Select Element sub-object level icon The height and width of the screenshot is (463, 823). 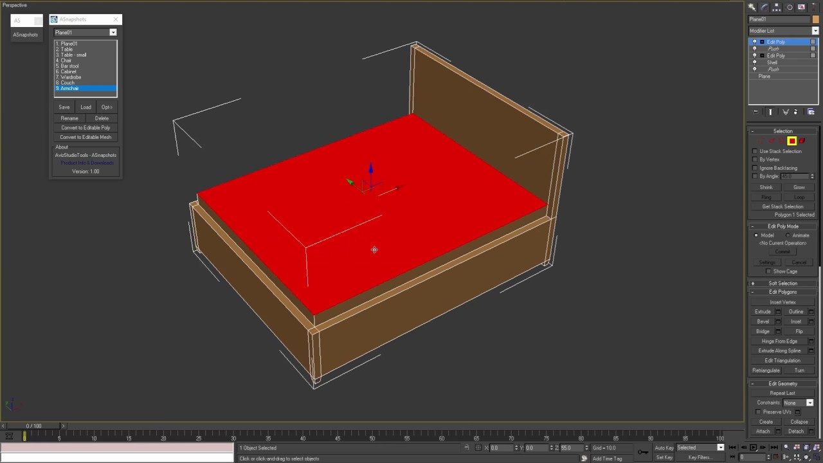802,141
